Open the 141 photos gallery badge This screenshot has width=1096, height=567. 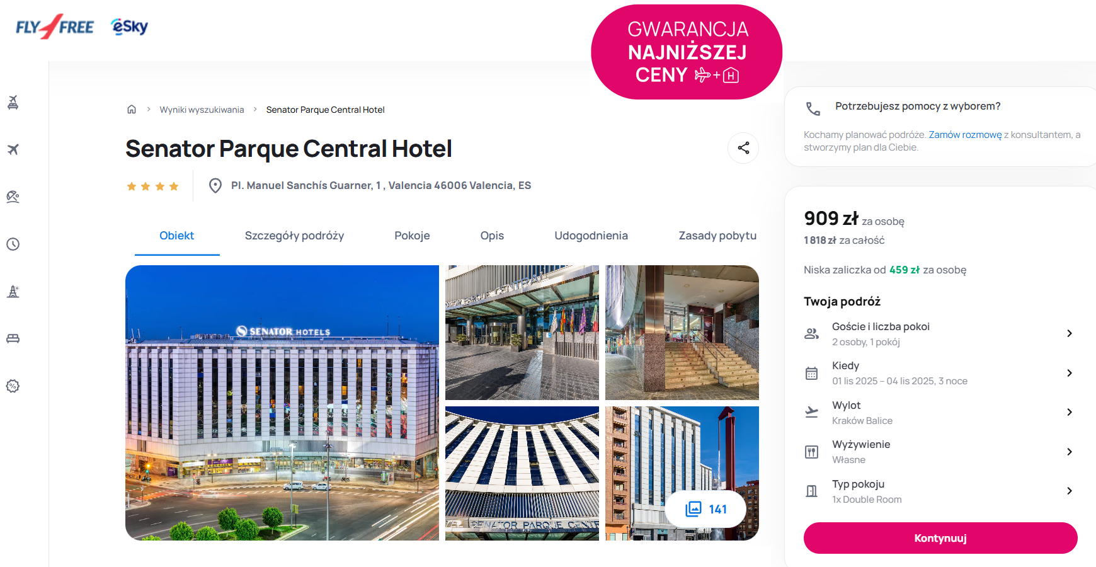705,509
